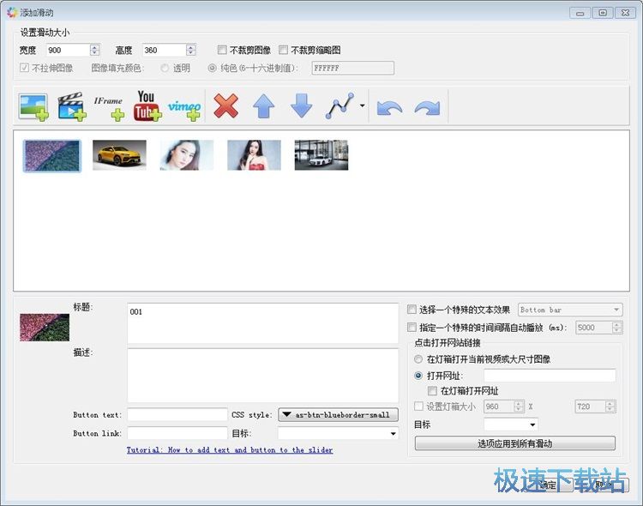Image resolution: width=643 pixels, height=506 pixels.
Task: Toggle the 不裁剪缩略图 checkbox
Action: [284, 51]
